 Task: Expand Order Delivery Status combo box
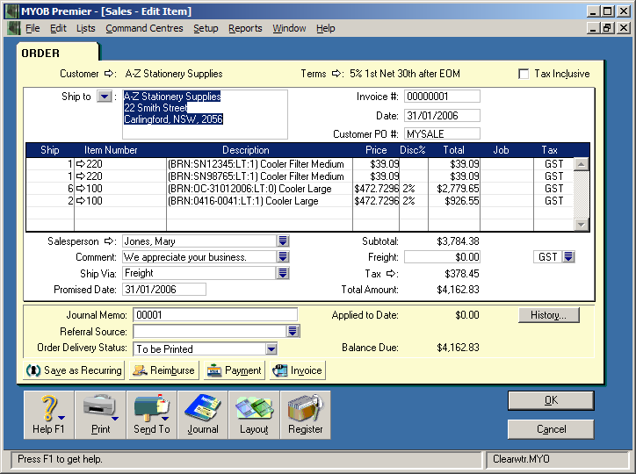pos(271,348)
